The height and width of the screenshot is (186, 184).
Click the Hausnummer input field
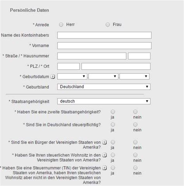139,56
